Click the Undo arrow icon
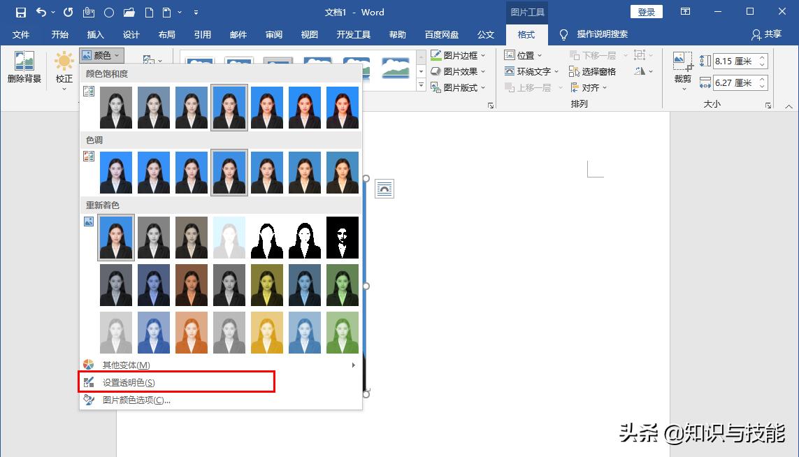Viewport: 799px width, 457px height. click(41, 12)
